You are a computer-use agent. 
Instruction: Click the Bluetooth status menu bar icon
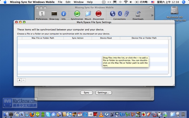[120, 2]
